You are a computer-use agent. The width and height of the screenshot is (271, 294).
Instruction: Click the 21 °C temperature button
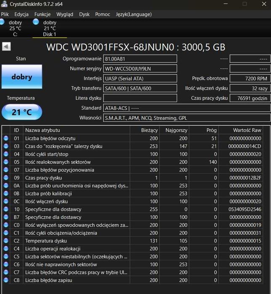pyautogui.click(x=22, y=112)
